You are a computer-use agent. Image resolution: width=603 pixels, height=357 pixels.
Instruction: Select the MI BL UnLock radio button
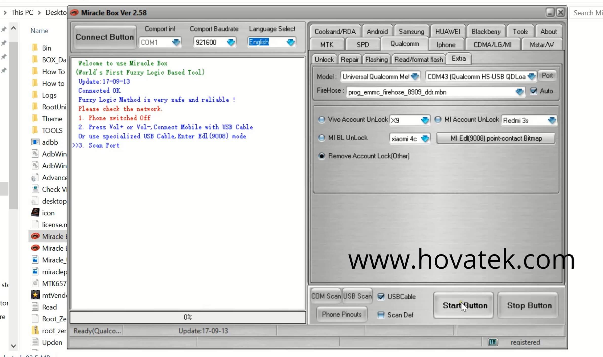coord(321,138)
